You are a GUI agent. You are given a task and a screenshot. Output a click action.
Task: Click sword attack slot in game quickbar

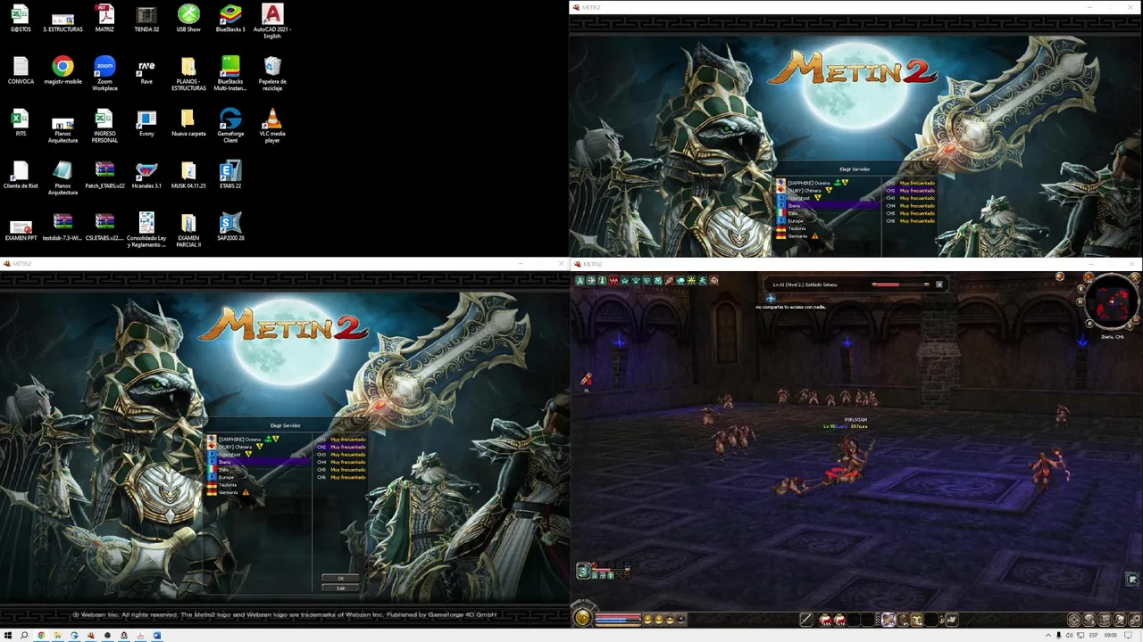tap(805, 620)
